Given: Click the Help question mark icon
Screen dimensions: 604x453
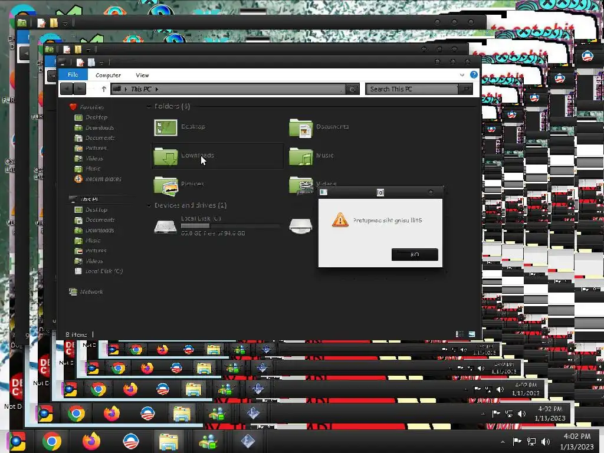Looking at the screenshot, I should point(474,75).
